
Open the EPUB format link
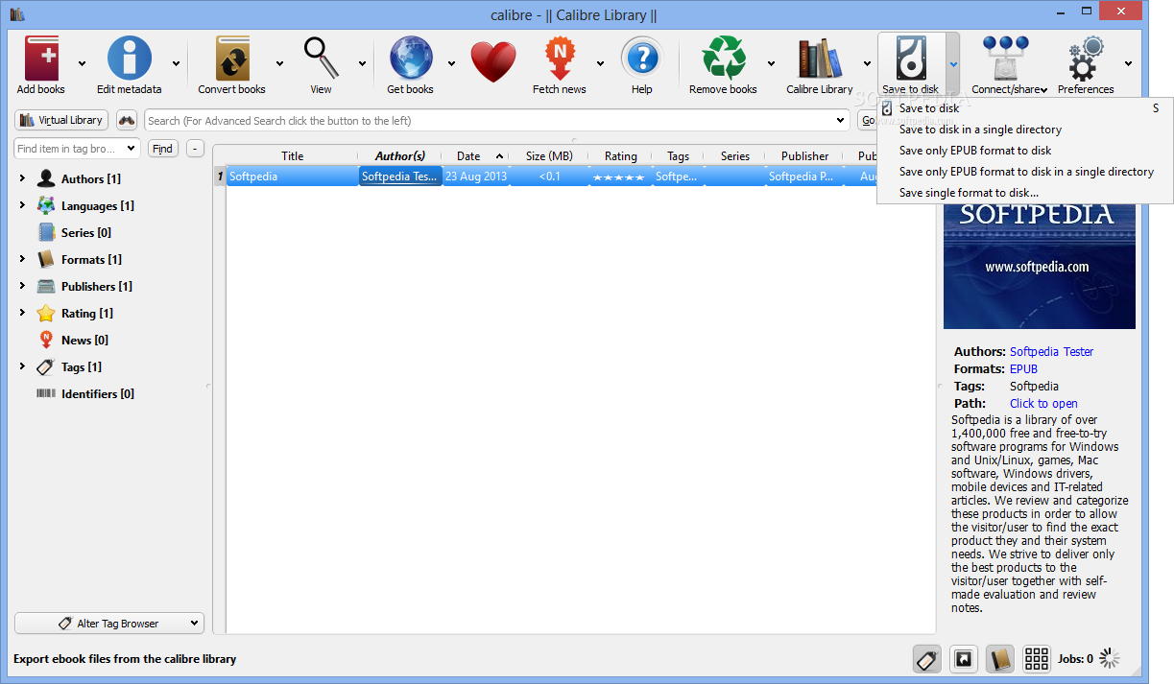tap(1023, 369)
